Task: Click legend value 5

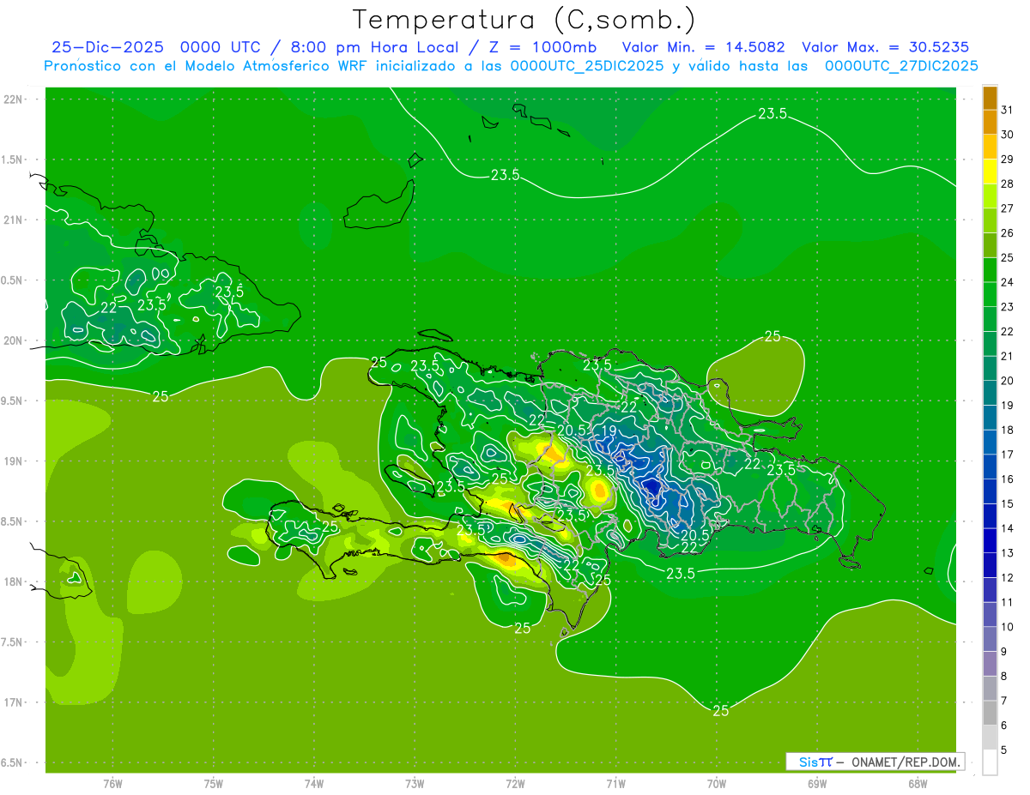Action: coord(1003,750)
